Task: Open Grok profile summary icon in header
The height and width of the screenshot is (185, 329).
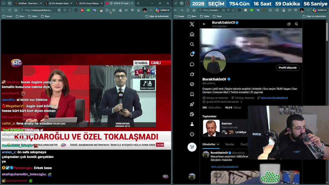Action: pyautogui.click(x=289, y=24)
